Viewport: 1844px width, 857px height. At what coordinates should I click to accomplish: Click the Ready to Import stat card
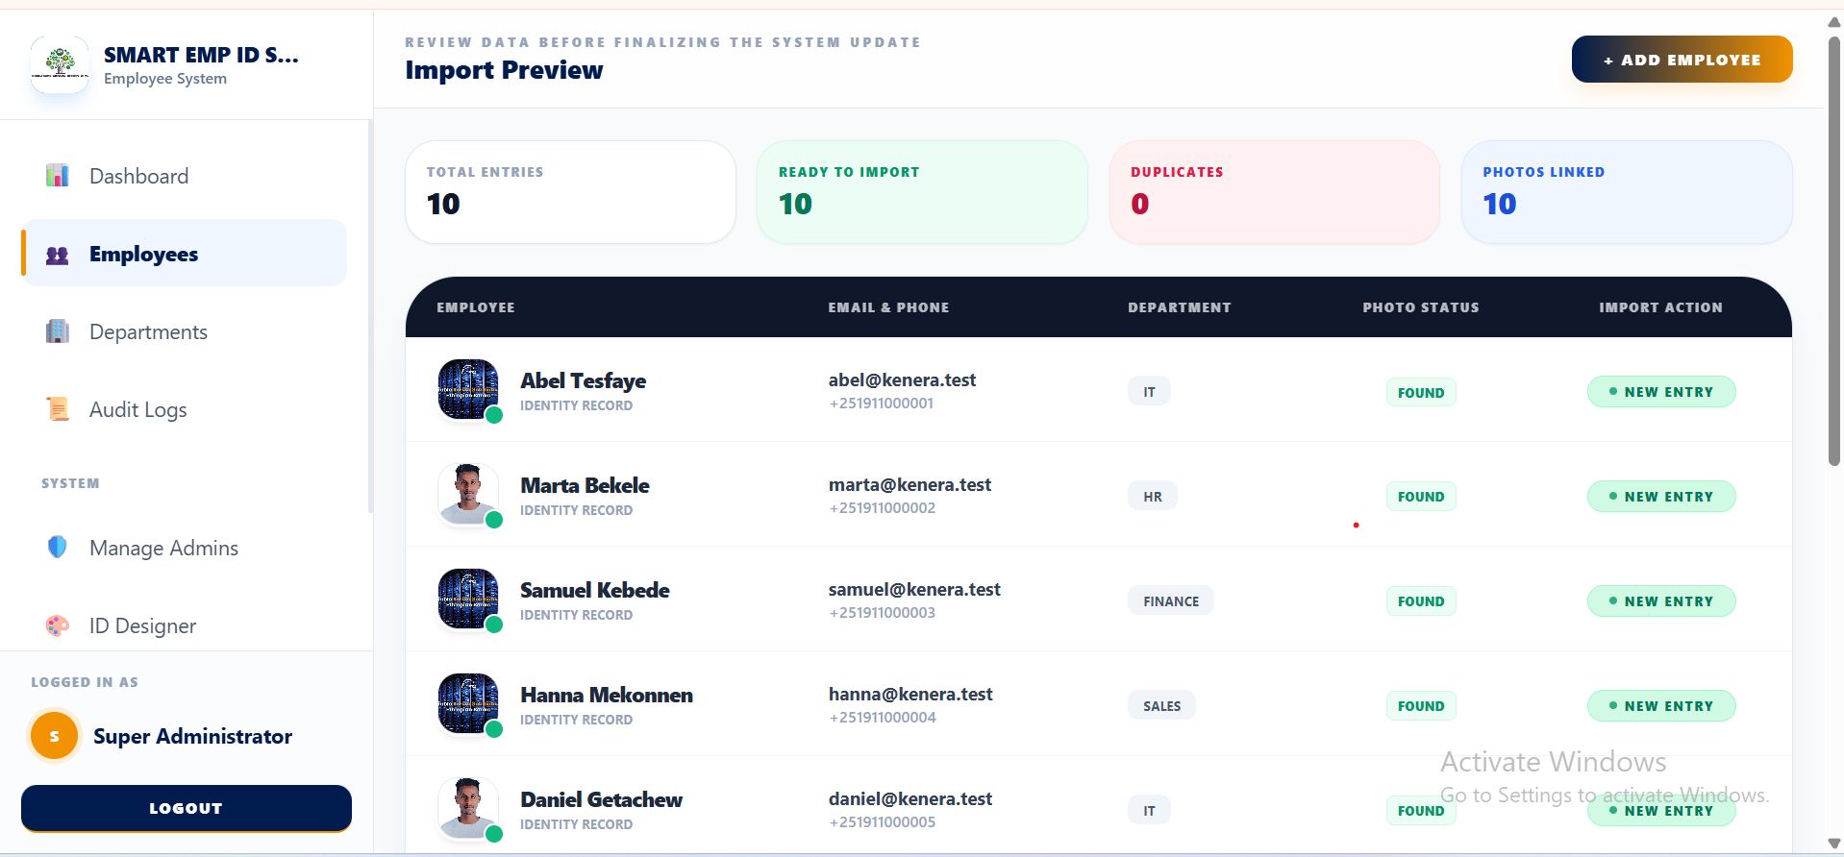[921, 192]
